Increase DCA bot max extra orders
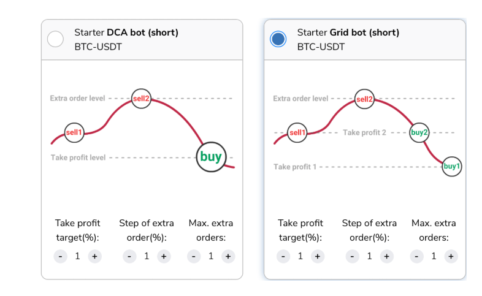This screenshot has width=482, height=296. point(228,256)
